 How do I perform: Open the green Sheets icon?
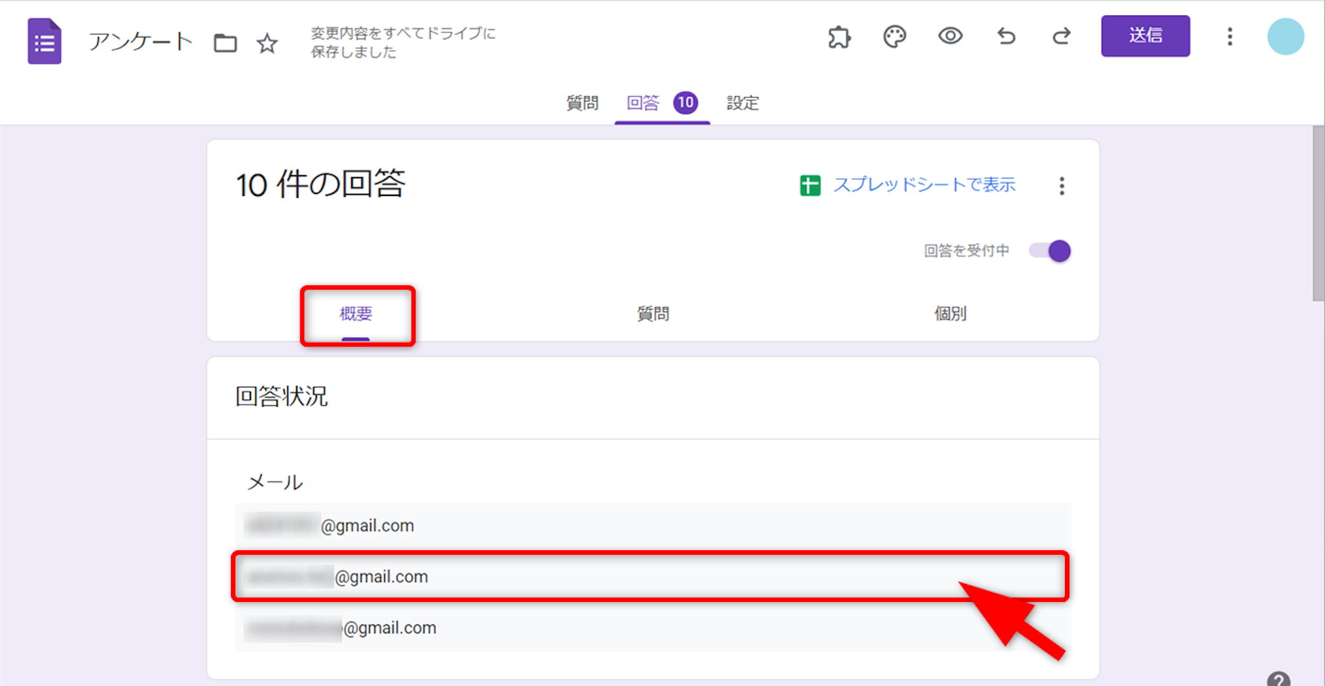tap(810, 186)
